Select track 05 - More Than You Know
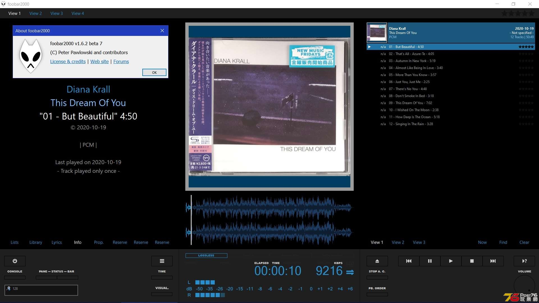 pos(451,75)
